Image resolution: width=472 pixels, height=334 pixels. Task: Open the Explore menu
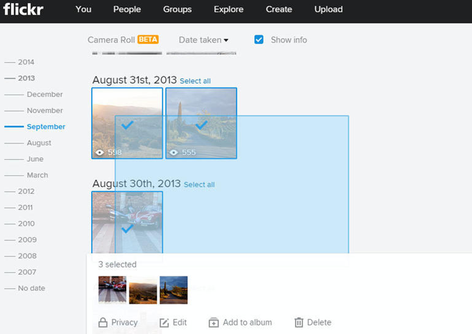pyautogui.click(x=228, y=9)
